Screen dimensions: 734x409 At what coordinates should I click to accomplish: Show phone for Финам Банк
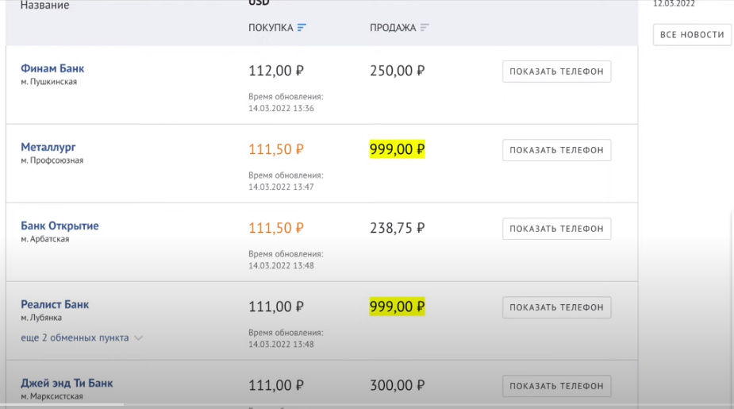click(x=556, y=71)
